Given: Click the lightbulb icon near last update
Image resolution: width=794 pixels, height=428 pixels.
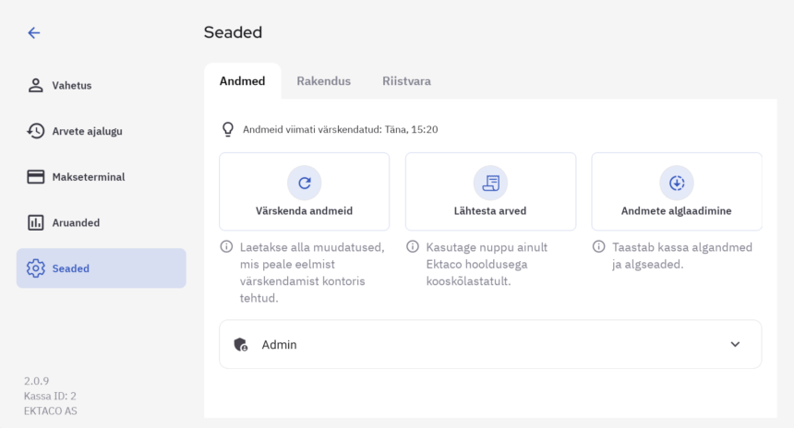Looking at the screenshot, I should [x=228, y=129].
